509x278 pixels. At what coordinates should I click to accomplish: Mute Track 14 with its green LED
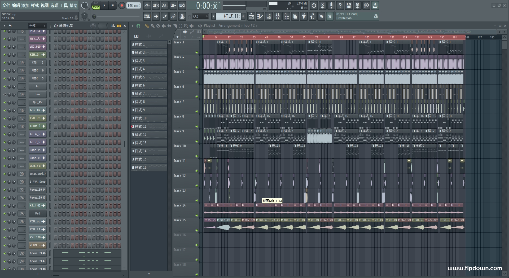(x=197, y=216)
